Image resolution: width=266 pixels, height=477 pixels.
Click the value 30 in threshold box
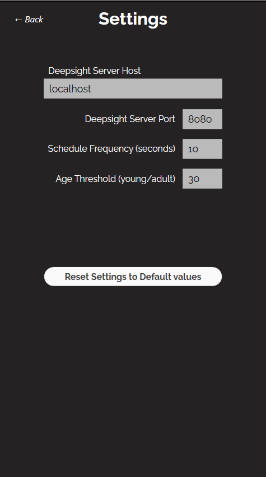194,179
